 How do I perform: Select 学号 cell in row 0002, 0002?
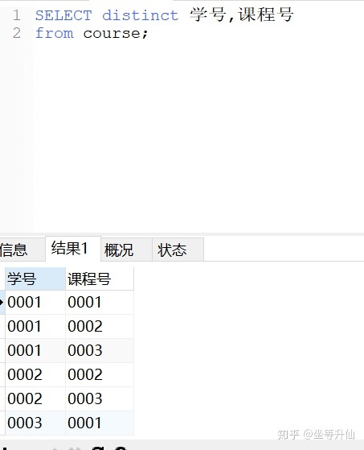tap(35, 374)
